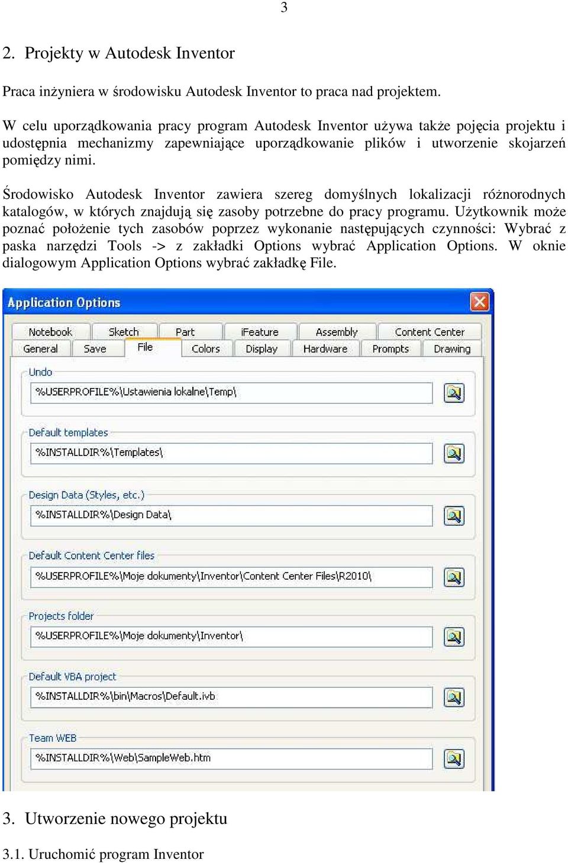Switch to the Sketch tab
568x863 pixels.
tap(124, 332)
